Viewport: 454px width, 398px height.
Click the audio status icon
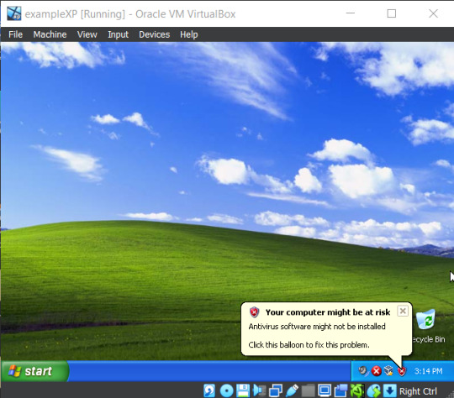coord(259,390)
